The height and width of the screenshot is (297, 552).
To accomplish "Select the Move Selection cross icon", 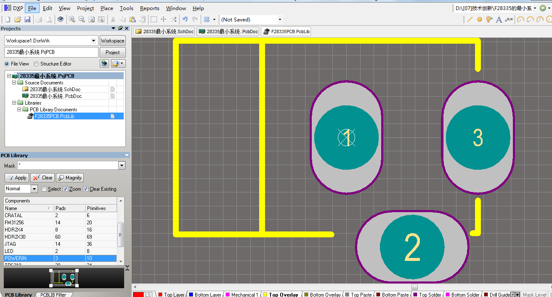I will coord(164,19).
